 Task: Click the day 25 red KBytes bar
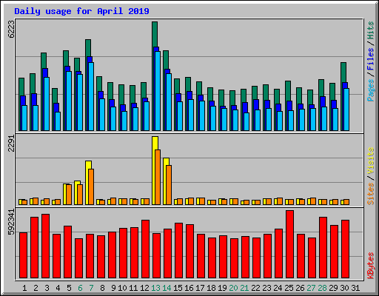(x=289, y=244)
